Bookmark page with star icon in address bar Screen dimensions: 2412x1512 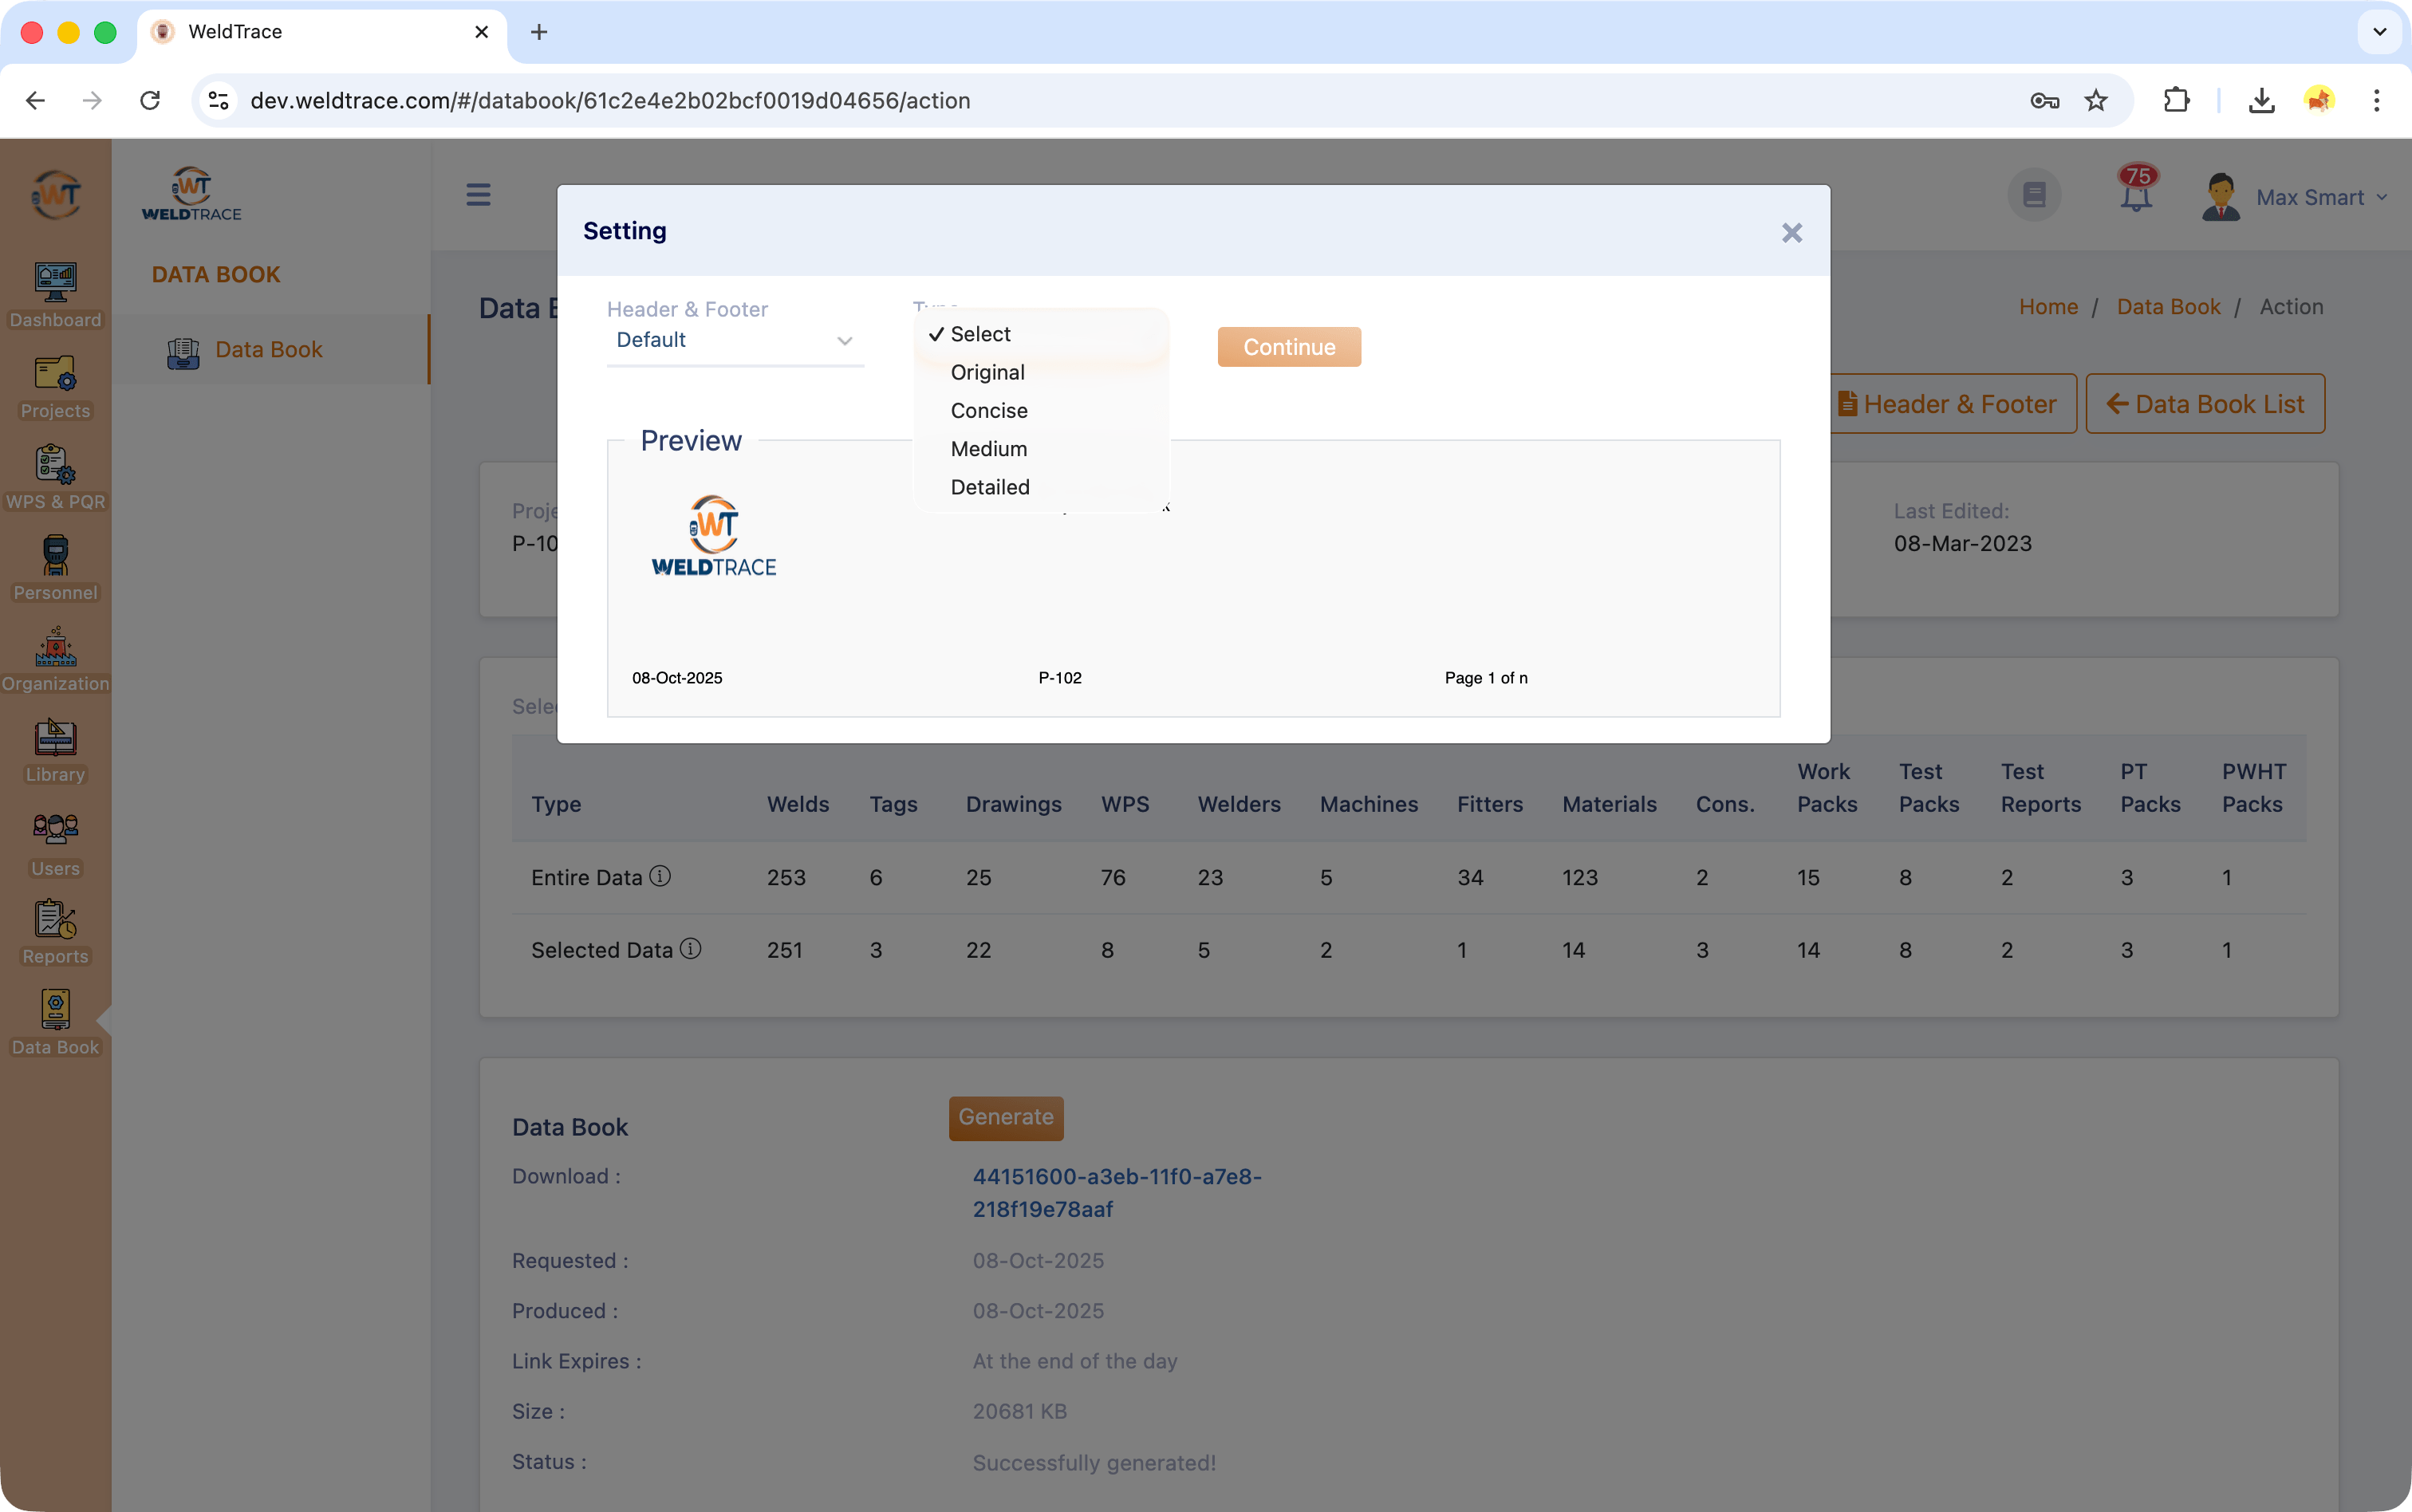[x=2096, y=100]
